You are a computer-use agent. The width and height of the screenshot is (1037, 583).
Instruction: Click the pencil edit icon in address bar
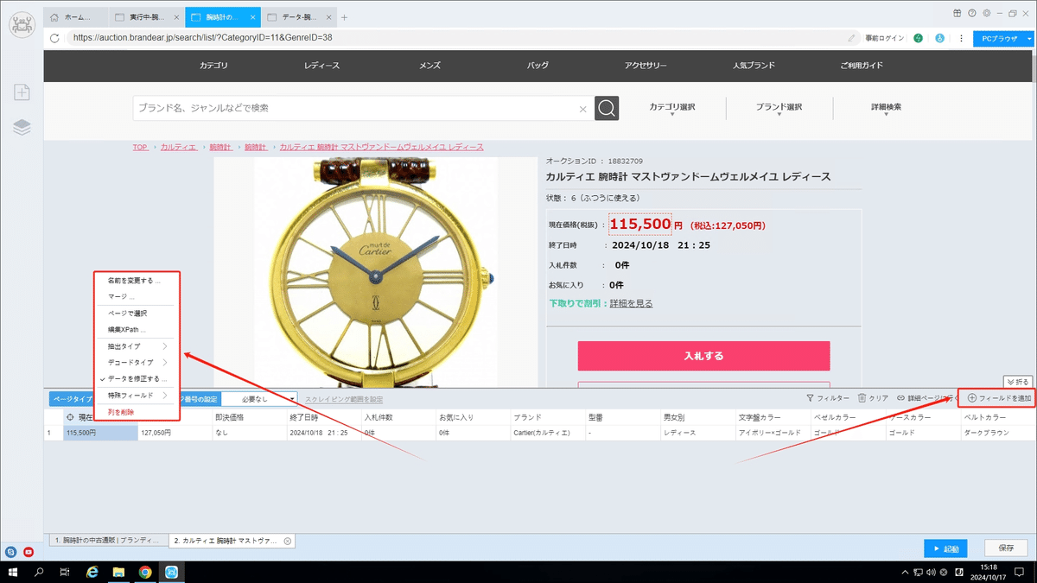[852, 38]
